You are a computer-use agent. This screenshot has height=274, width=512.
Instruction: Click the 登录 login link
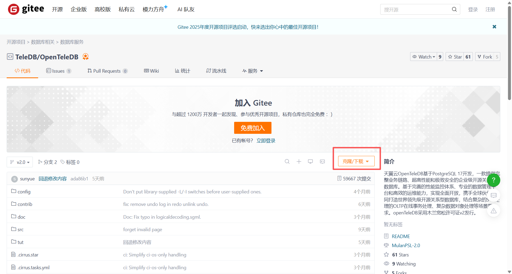click(x=473, y=10)
